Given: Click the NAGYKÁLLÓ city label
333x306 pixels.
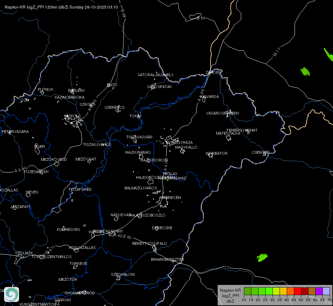Looking at the screenshot, I should 186,147.
